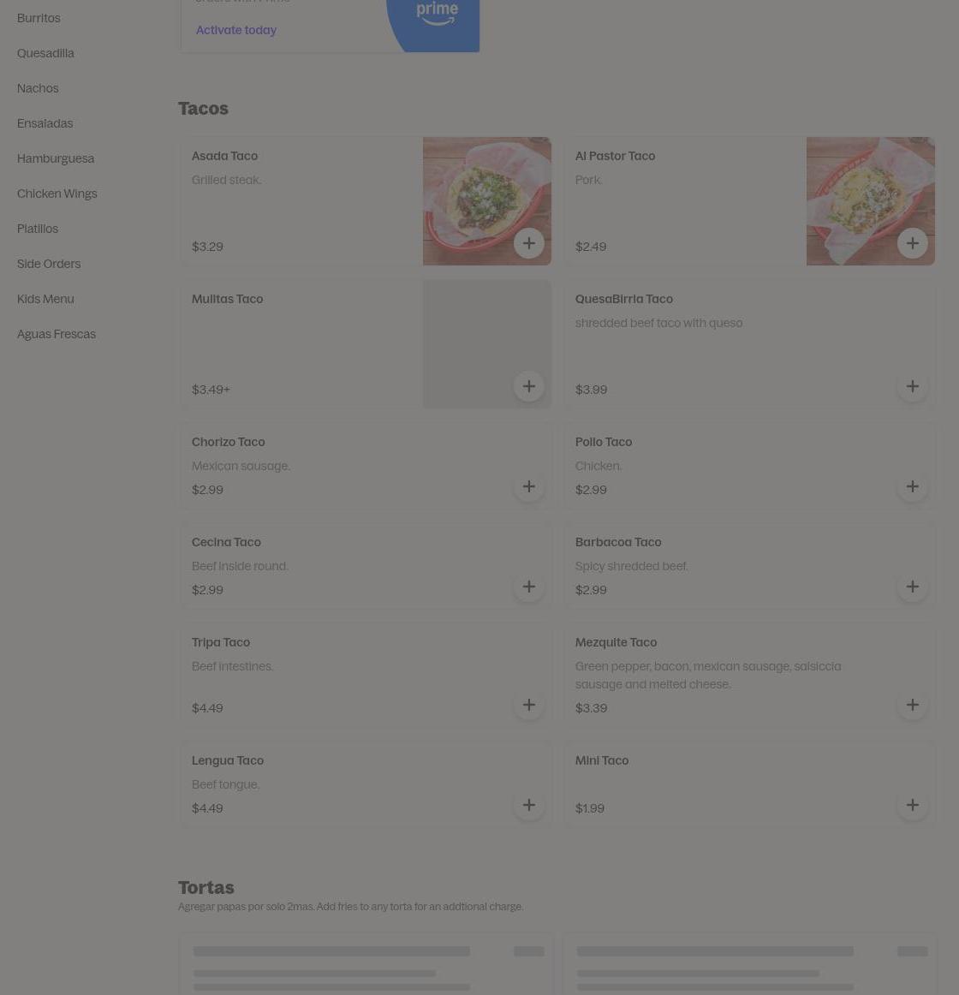This screenshot has width=959, height=995.
Task: Select Kids Menu in sidebar
Action: tap(45, 299)
